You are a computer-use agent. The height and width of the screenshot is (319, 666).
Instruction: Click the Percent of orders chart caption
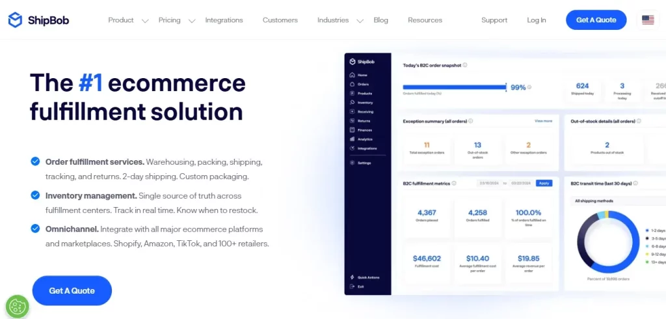608,279
